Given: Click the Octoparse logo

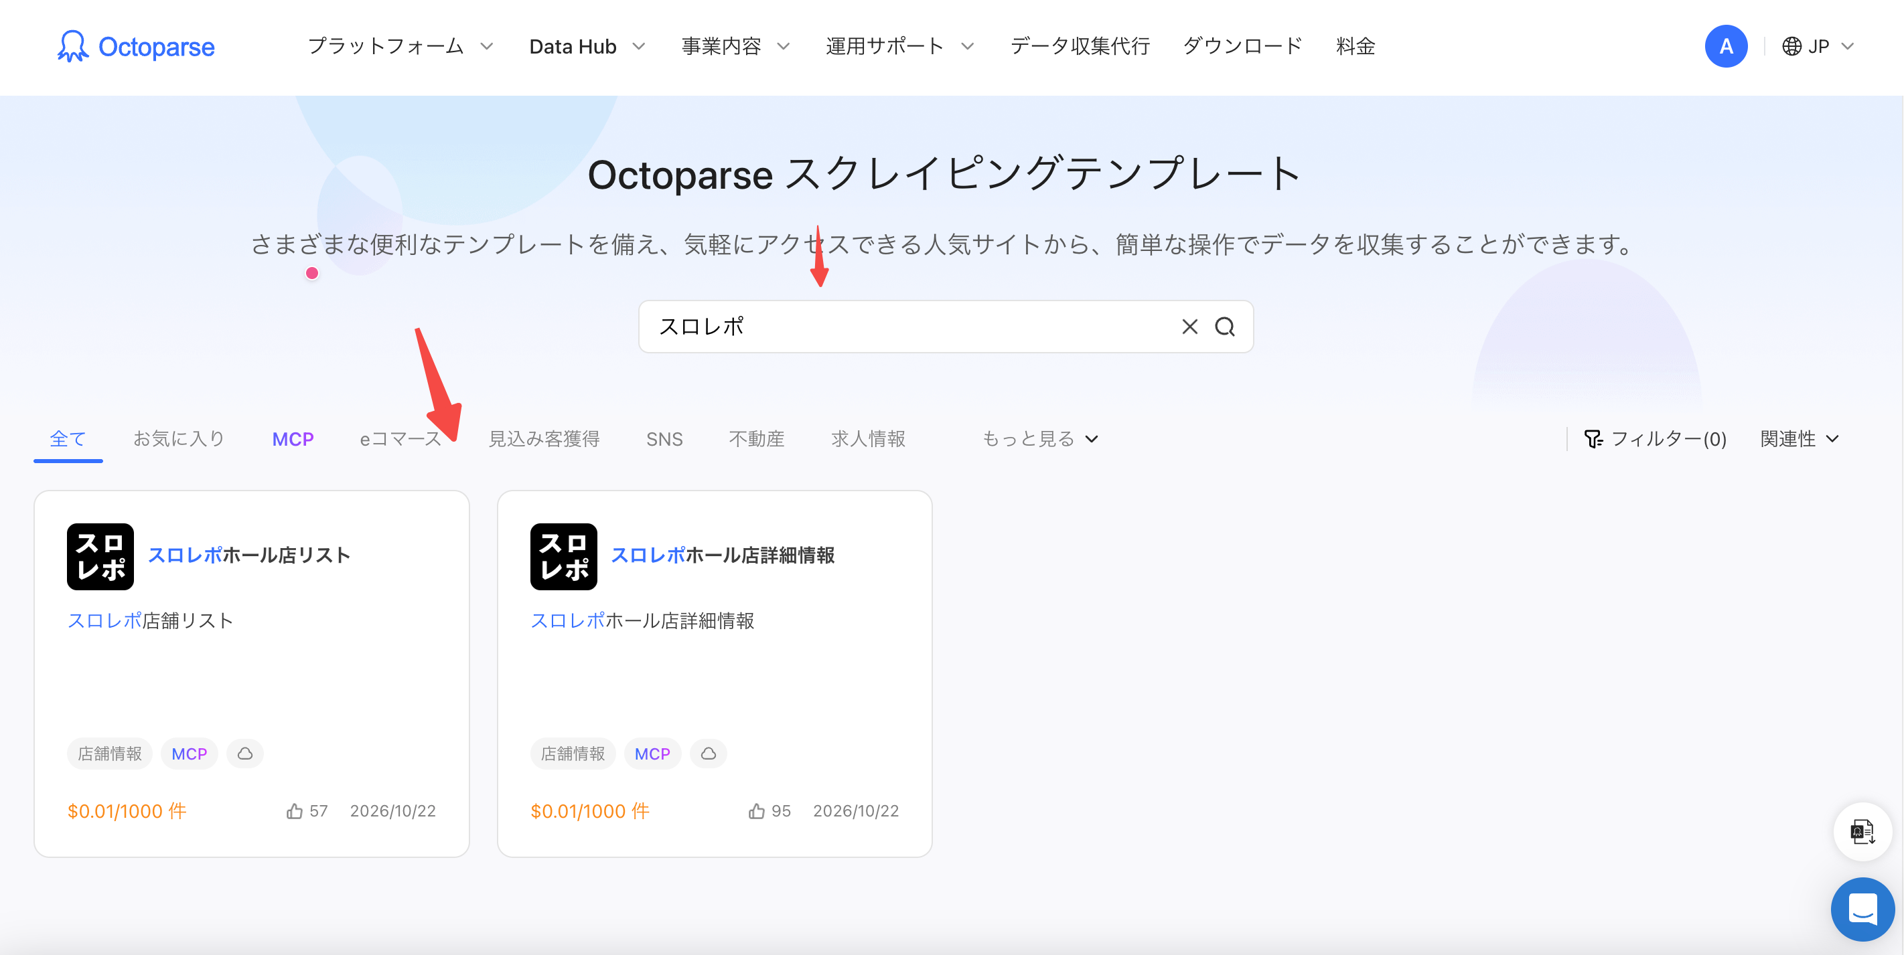Looking at the screenshot, I should [136, 47].
